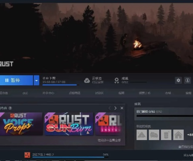This screenshot has height=161, width=193.
Task: Click the help question mark icon
Action: click(10, 108)
